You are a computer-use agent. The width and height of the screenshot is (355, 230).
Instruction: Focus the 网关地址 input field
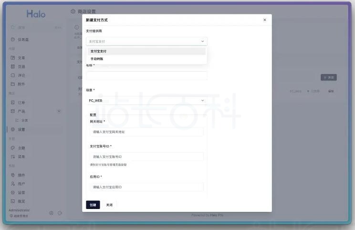(x=146, y=132)
